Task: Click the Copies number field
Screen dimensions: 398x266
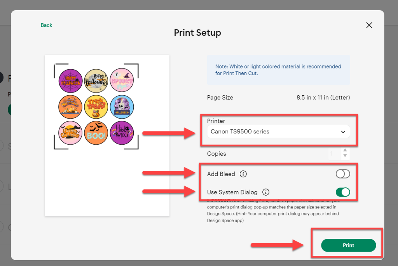Action: [x=335, y=154]
